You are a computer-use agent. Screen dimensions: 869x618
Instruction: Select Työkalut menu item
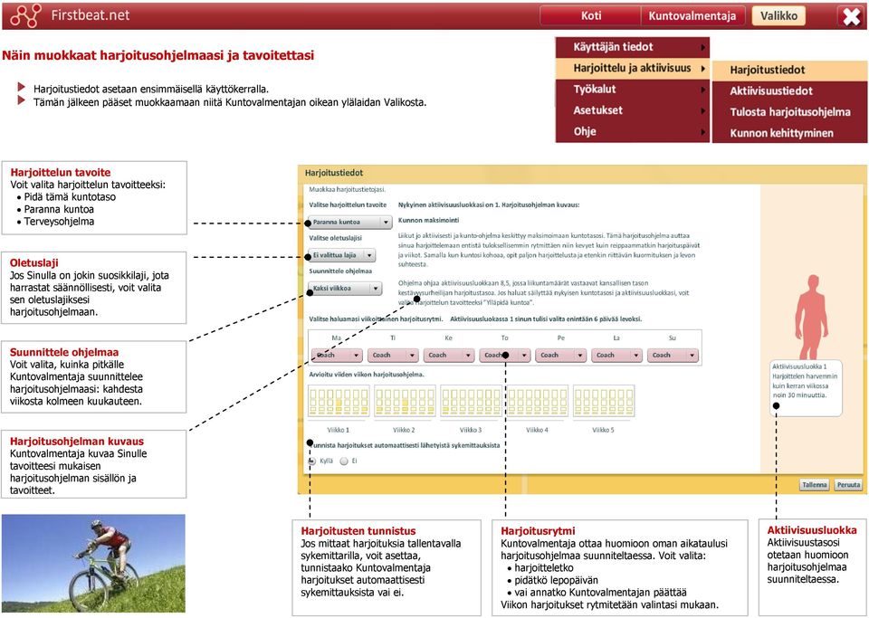pos(633,90)
